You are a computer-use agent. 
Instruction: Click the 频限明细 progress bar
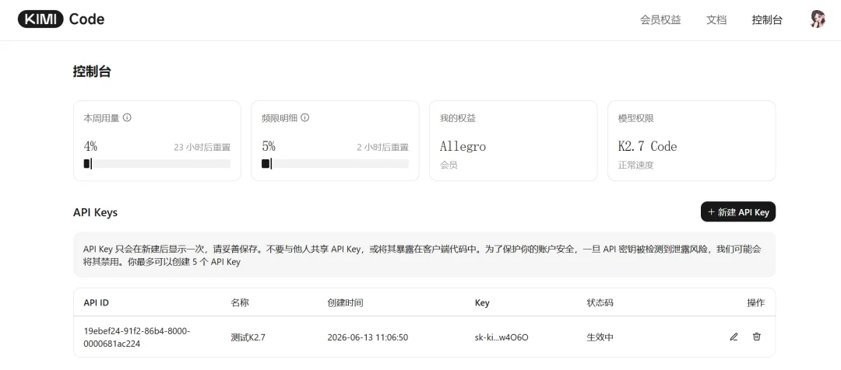tap(335, 164)
